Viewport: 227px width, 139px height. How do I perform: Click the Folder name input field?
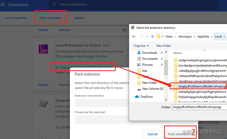(199, 107)
